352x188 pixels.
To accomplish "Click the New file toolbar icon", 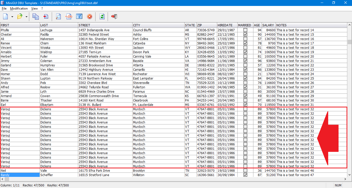I will click(6, 17).
